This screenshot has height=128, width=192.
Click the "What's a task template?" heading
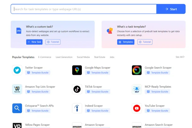132,27
